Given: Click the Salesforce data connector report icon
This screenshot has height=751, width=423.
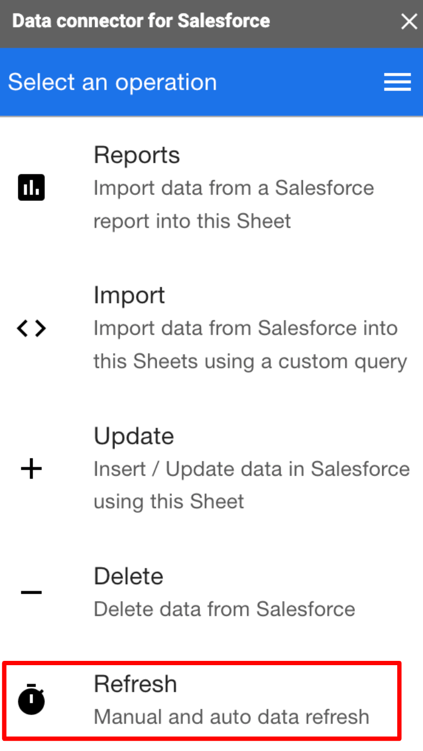Looking at the screenshot, I should click(31, 188).
